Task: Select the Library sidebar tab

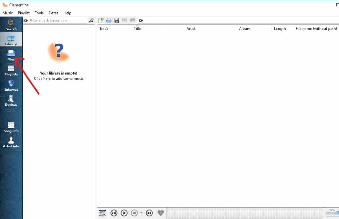Action: [11, 39]
